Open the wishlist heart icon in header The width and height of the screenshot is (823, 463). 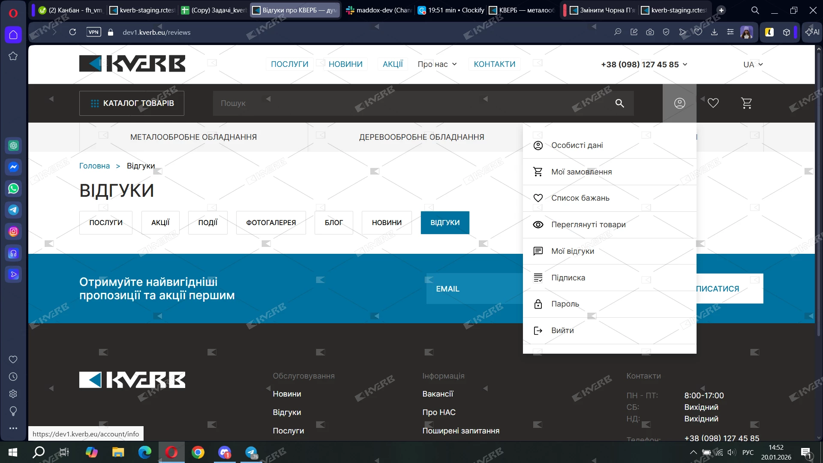tap(713, 103)
